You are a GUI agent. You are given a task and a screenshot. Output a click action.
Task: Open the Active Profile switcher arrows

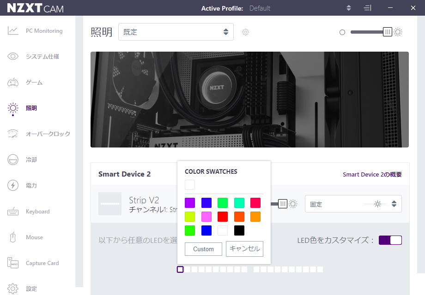349,8
